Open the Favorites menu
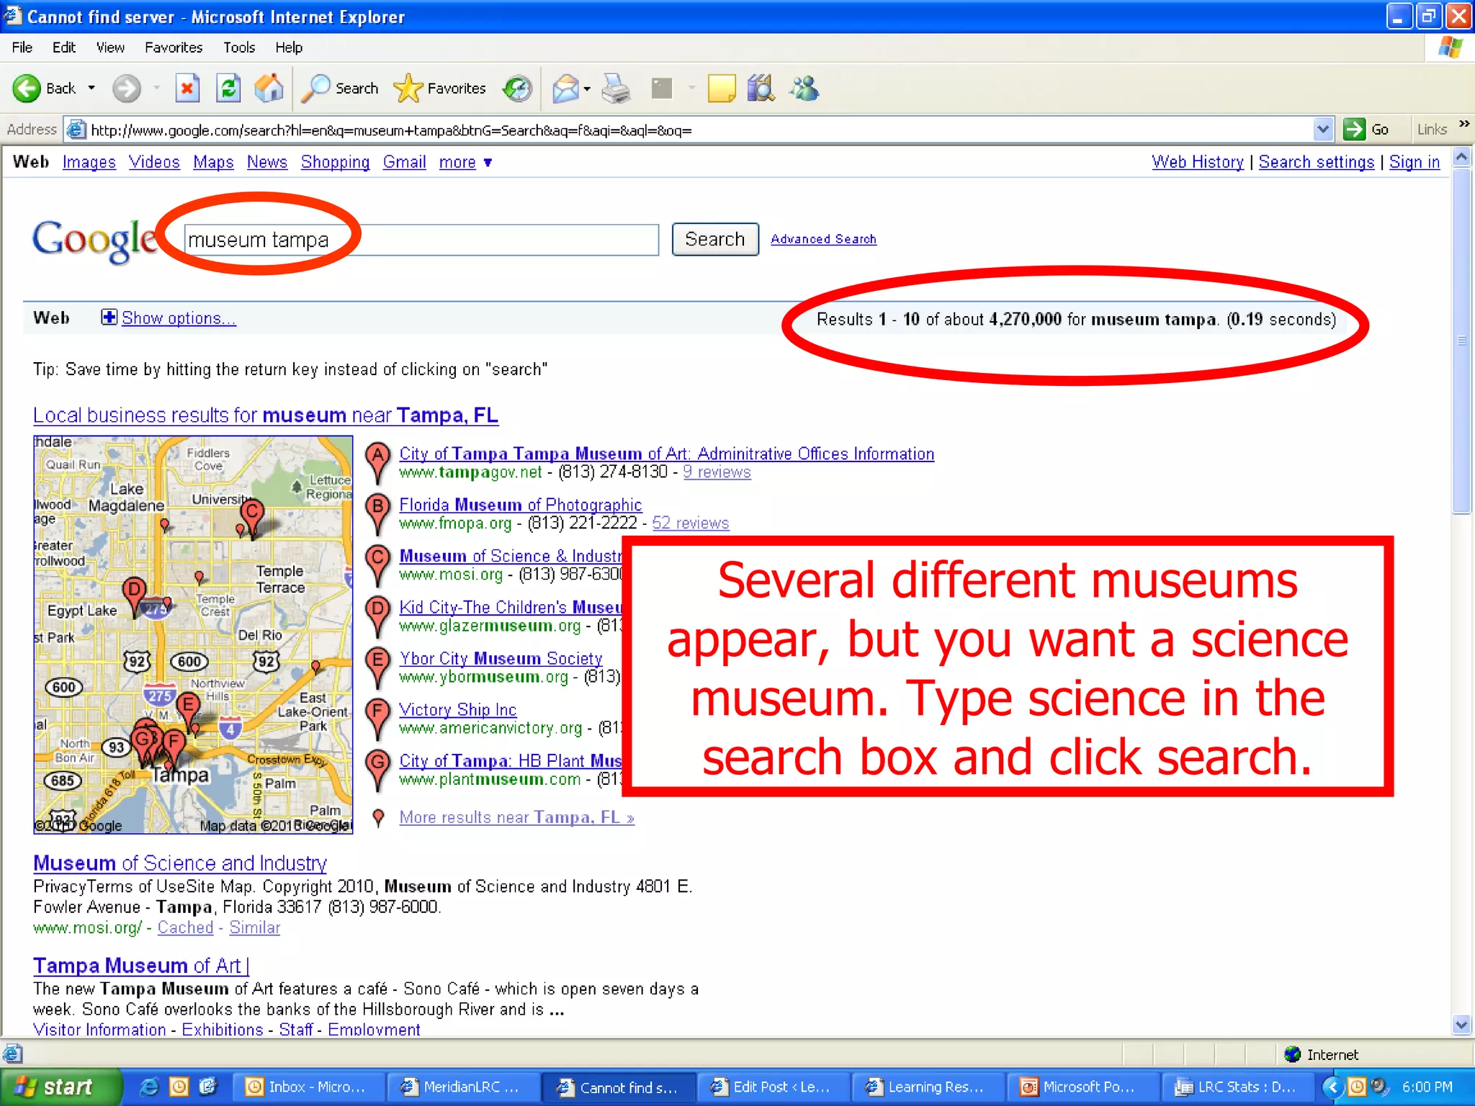The image size is (1475, 1106). coord(174,48)
